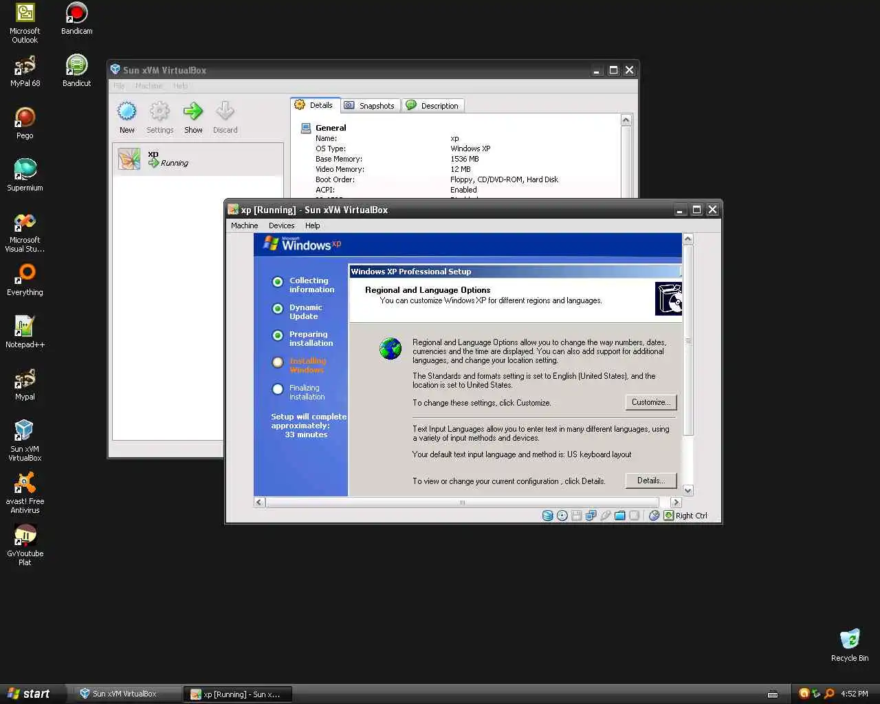Click the Supermium desktop icon
Viewport: 880px width, 704px height.
25,175
